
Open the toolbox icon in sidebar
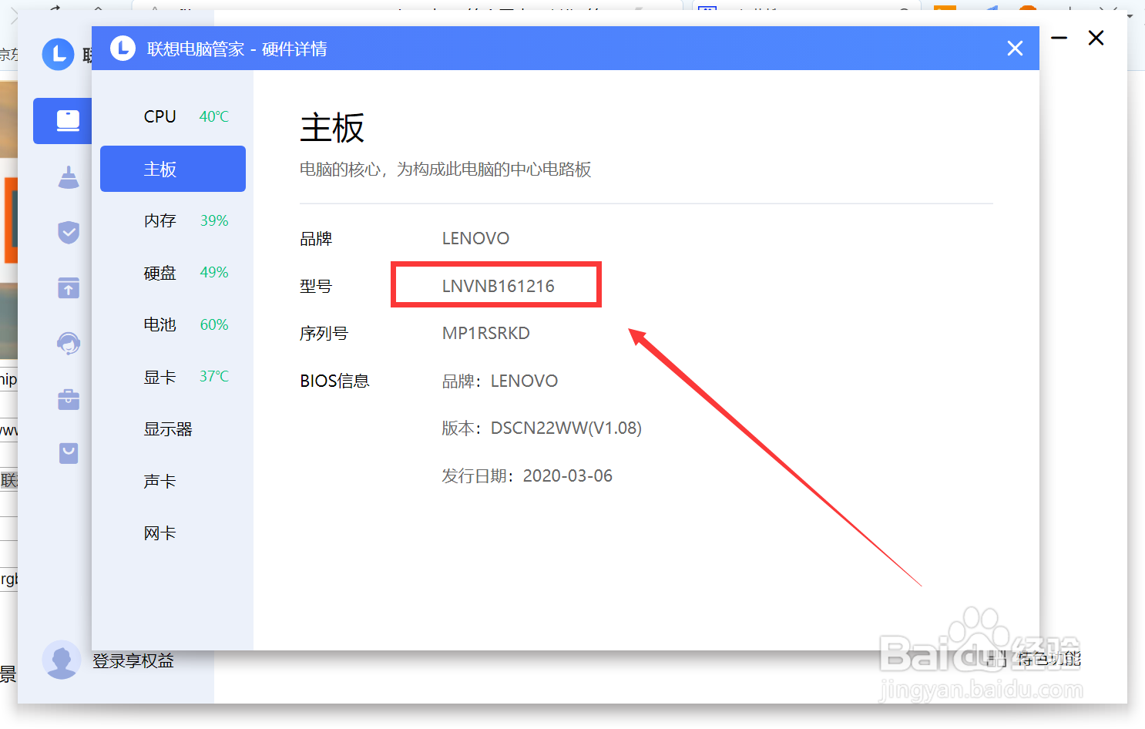pyautogui.click(x=68, y=399)
